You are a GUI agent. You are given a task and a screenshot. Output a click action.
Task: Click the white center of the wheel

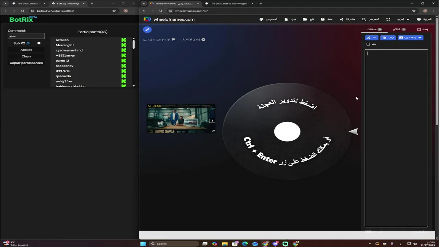(287, 131)
